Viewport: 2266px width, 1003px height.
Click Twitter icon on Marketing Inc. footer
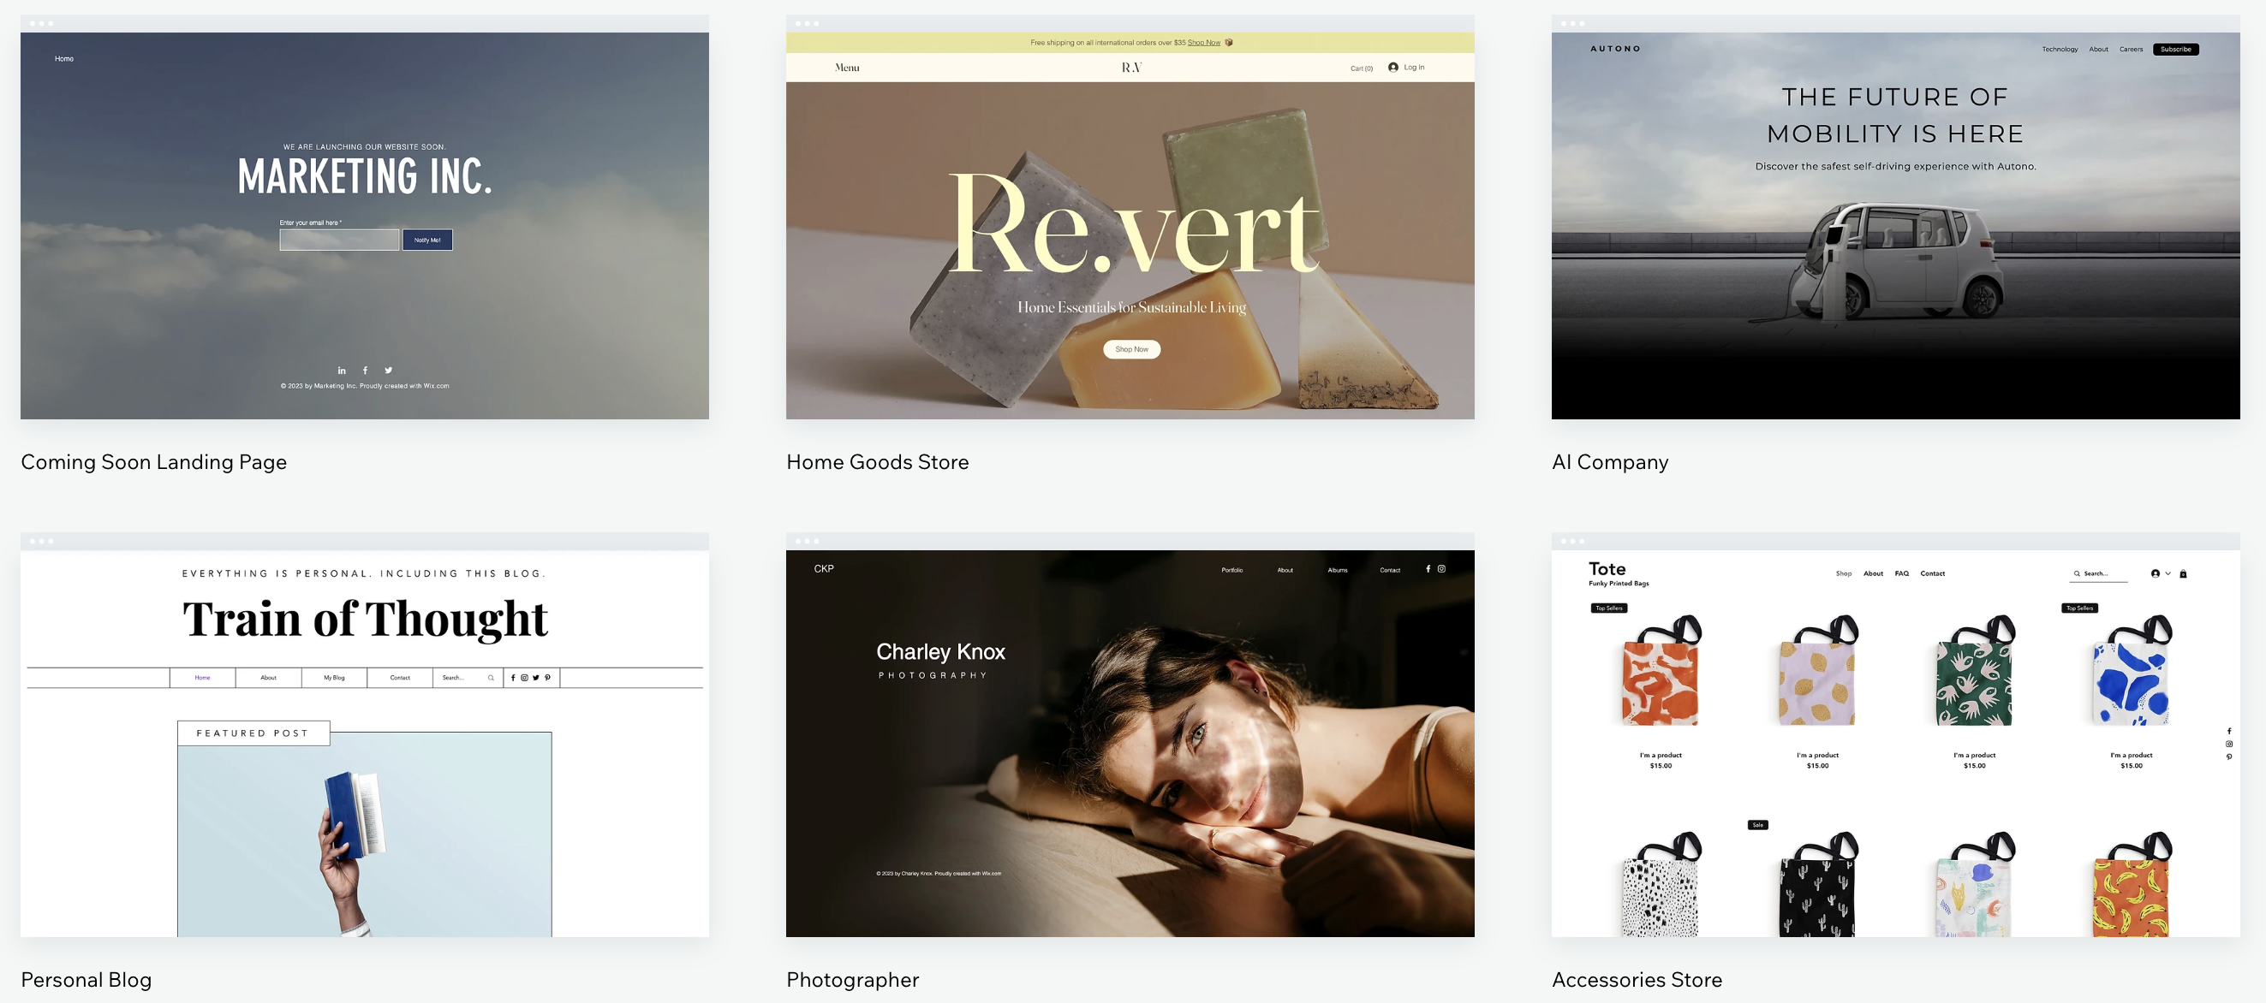click(x=388, y=370)
